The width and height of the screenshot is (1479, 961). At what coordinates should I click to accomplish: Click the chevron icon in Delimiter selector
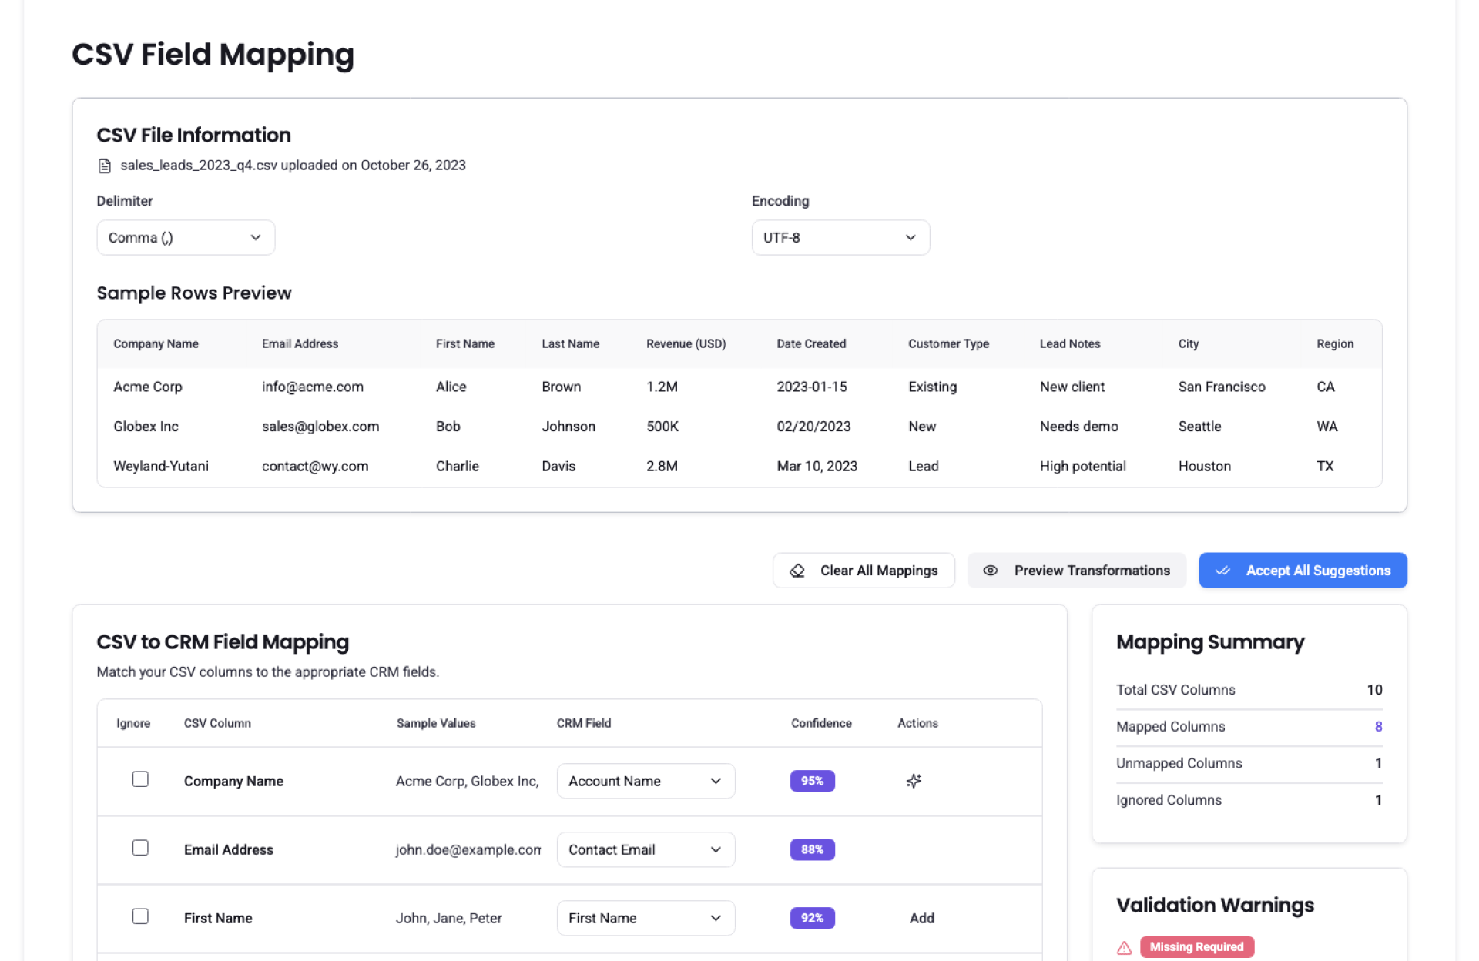(x=256, y=238)
